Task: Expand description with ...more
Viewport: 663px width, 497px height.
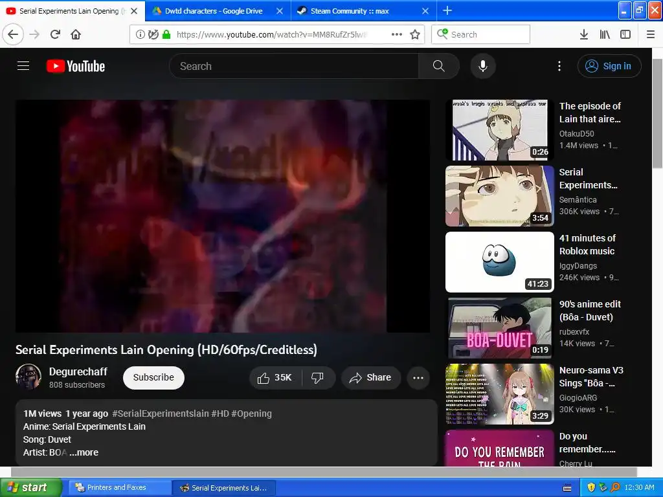Action: 84,452
